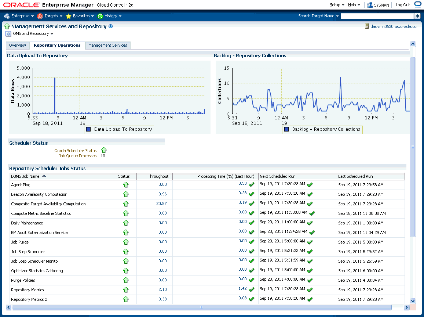Open the Search Target Name dropdown
The image size is (424, 317).
coord(318,16)
